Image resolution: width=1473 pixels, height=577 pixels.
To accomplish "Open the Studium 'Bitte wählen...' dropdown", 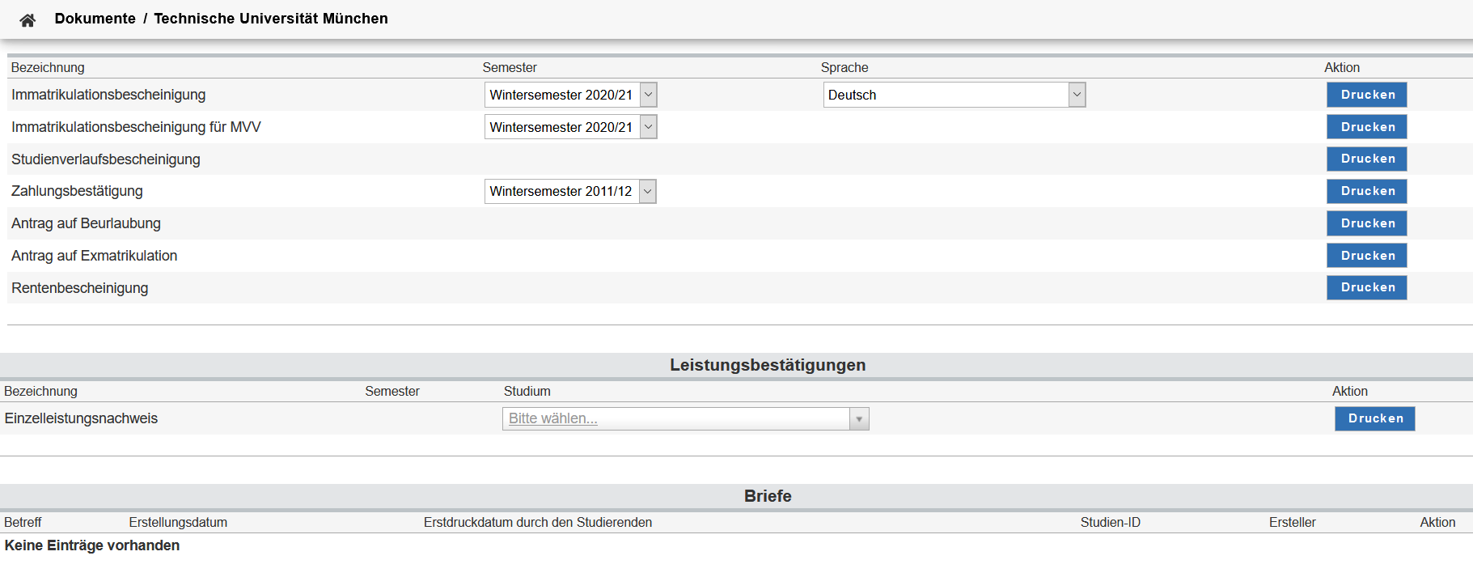I will coord(685,418).
